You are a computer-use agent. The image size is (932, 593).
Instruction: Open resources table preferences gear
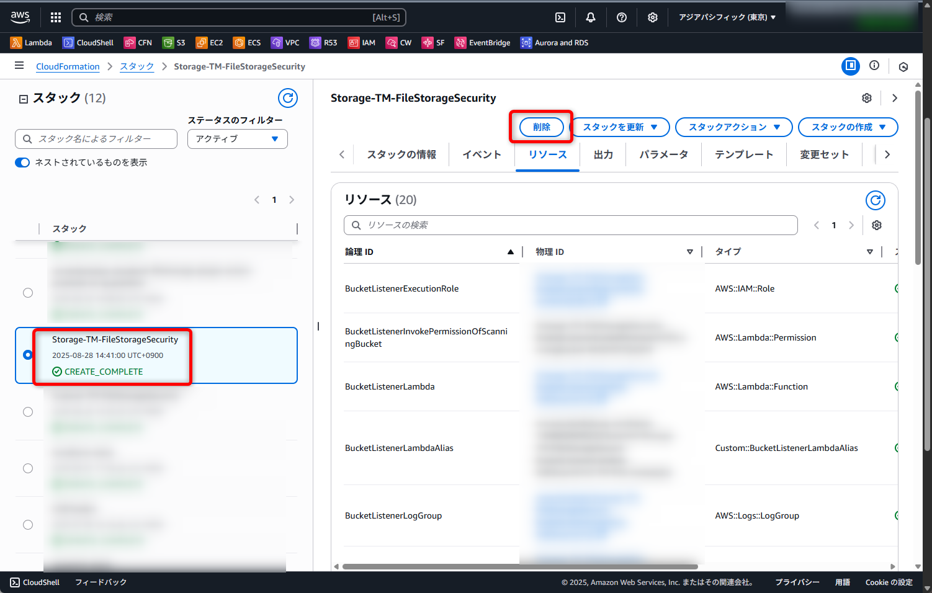[x=877, y=225]
